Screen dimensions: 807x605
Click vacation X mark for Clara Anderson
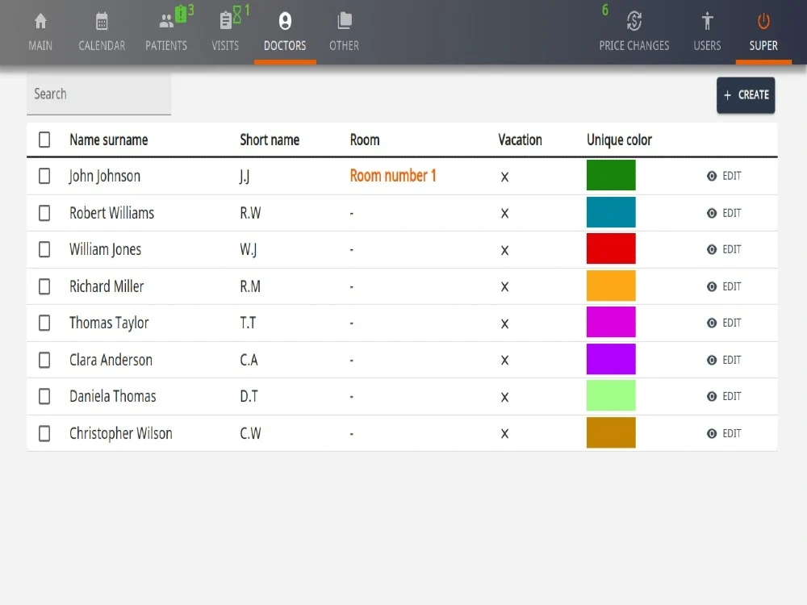tap(504, 360)
